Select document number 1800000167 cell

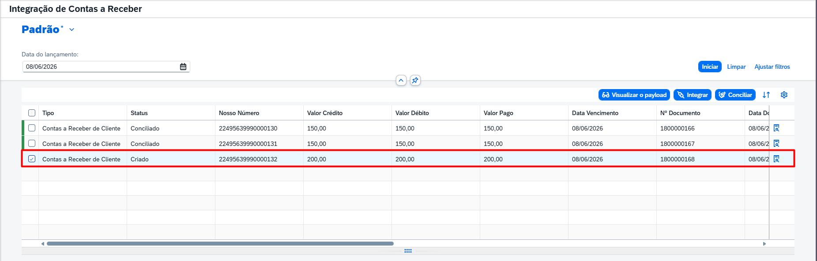point(700,144)
